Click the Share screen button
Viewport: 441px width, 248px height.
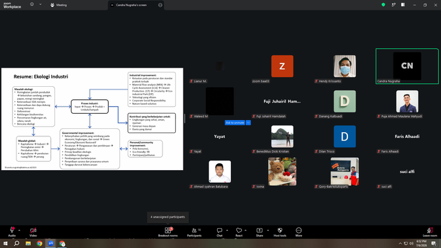tap(259, 232)
